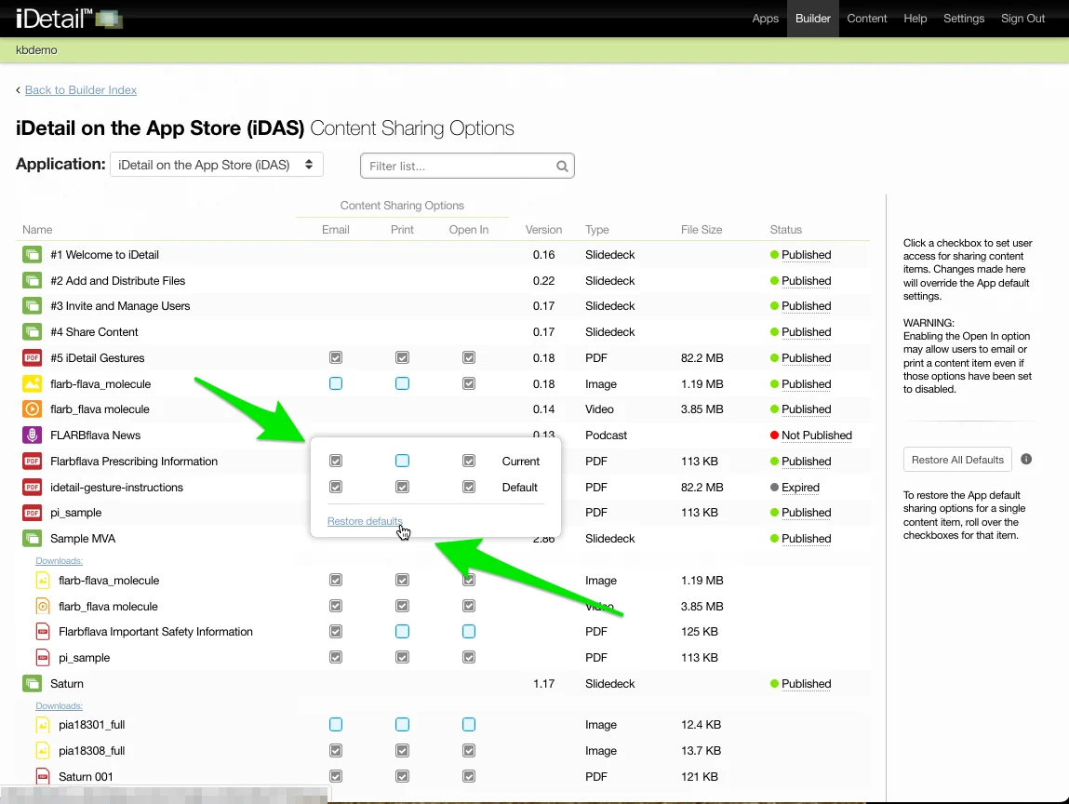The image size is (1069, 804).
Task: Click the iDetail logo in header
Action: (x=69, y=19)
